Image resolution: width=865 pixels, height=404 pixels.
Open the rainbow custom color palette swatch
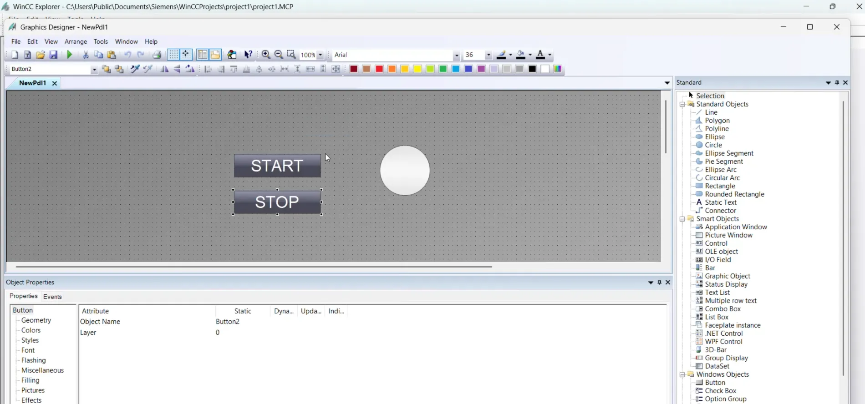click(x=558, y=69)
